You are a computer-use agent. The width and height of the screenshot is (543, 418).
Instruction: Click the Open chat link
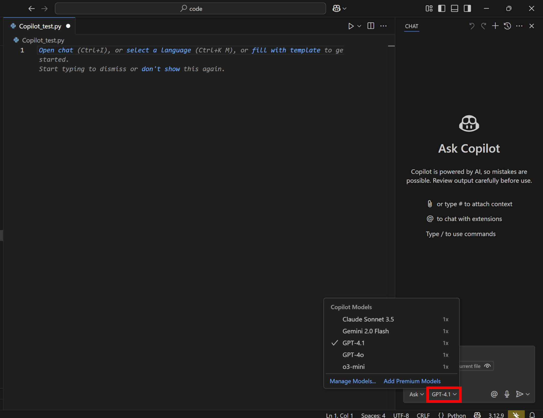coord(56,50)
